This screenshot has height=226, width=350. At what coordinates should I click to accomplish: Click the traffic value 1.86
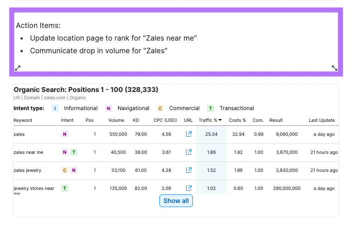(211, 152)
